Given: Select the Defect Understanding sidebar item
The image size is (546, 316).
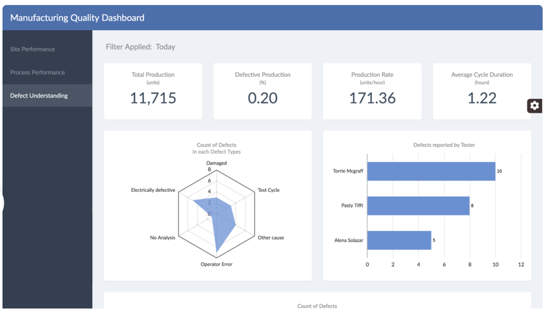Looking at the screenshot, I should coord(39,96).
